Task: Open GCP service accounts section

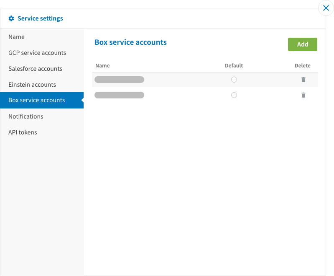Action: pyautogui.click(x=42, y=53)
